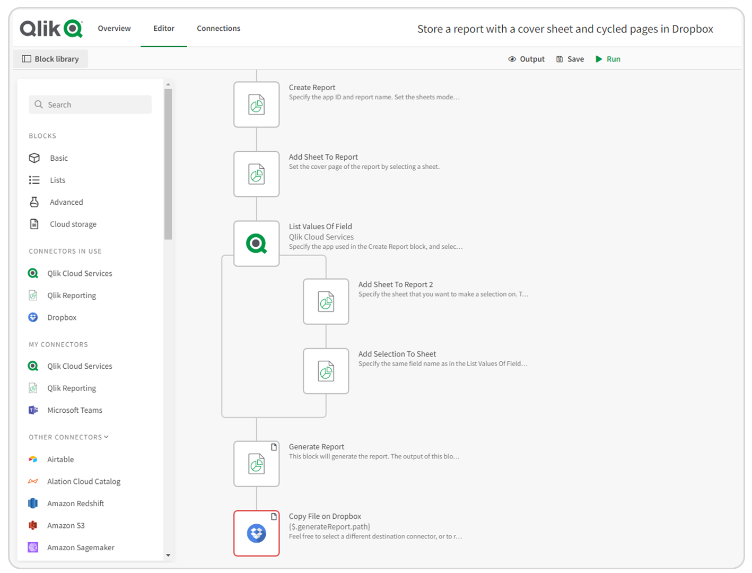Select the Amazon Redshift connector
The height and width of the screenshot is (573, 752).
click(66, 503)
